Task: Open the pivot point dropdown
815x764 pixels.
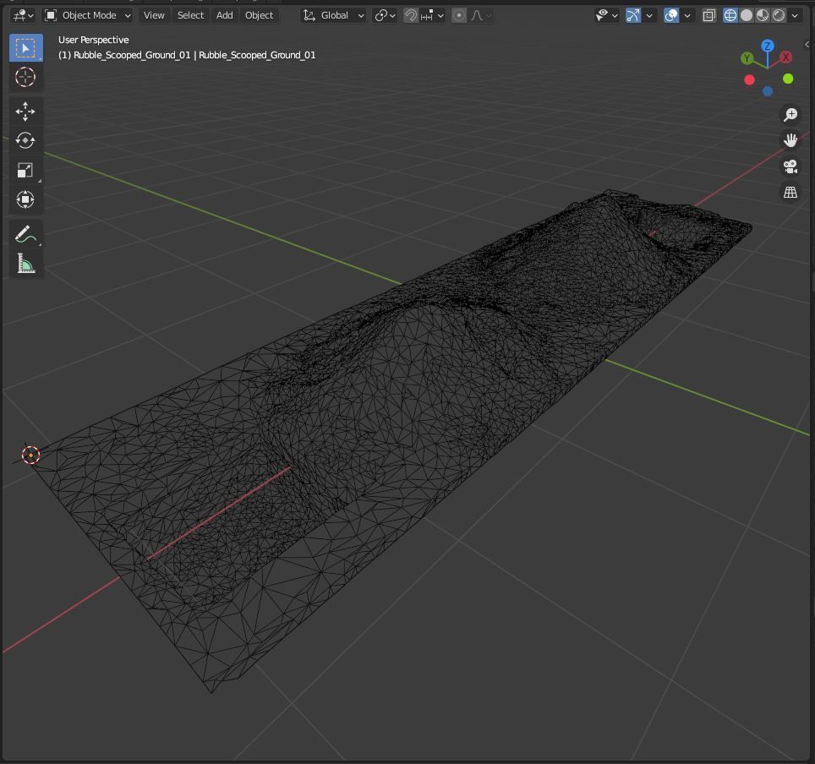Action: (386, 15)
